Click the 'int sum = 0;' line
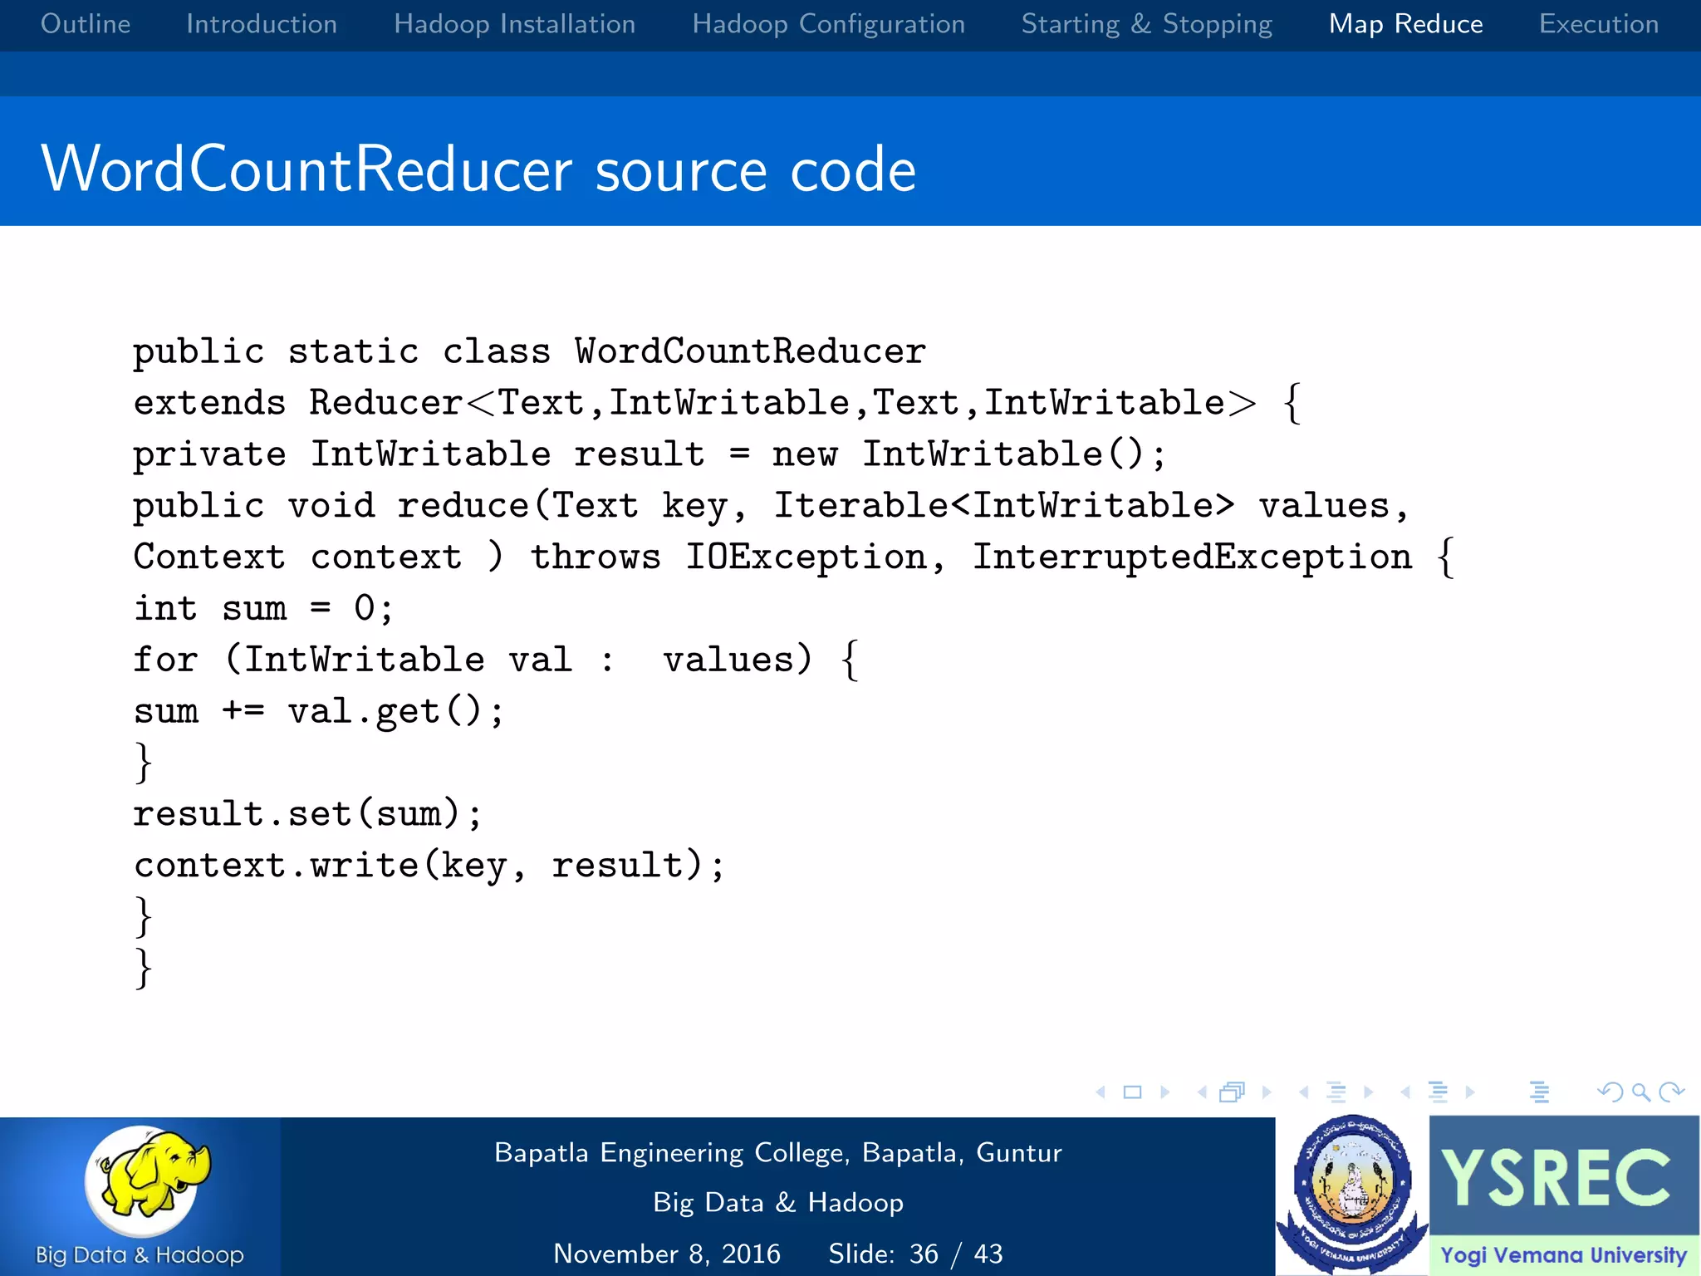 (x=263, y=609)
